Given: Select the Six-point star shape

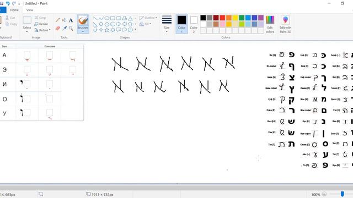Looking at the screenshot, I should click(113, 30).
